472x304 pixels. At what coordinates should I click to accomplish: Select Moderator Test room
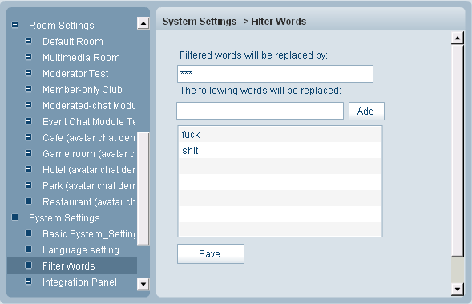[75, 74]
